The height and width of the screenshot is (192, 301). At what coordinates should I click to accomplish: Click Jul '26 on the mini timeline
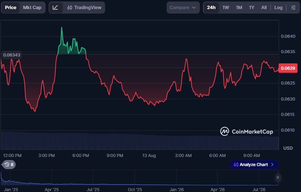pos(259,190)
